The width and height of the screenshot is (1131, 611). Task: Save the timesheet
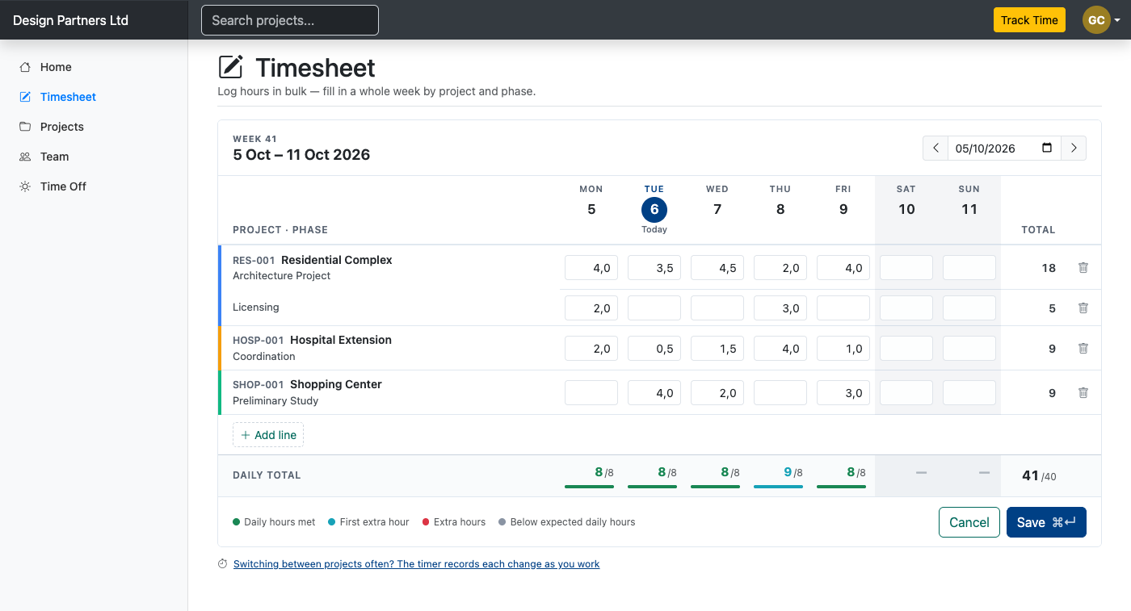point(1046,522)
